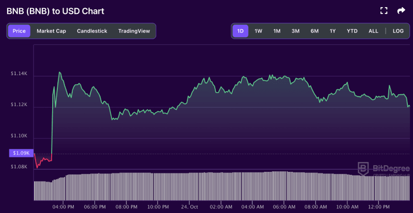Choose the 1M time range
This screenshot has width=413, height=213.
(277, 31)
